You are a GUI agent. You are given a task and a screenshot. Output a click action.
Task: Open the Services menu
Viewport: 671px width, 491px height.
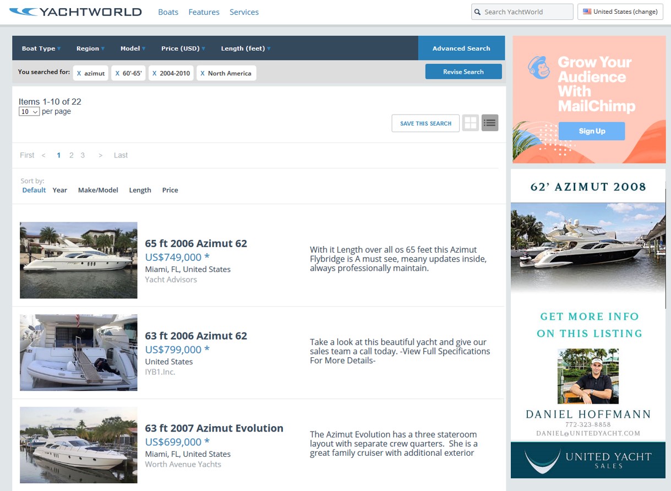pos(244,12)
